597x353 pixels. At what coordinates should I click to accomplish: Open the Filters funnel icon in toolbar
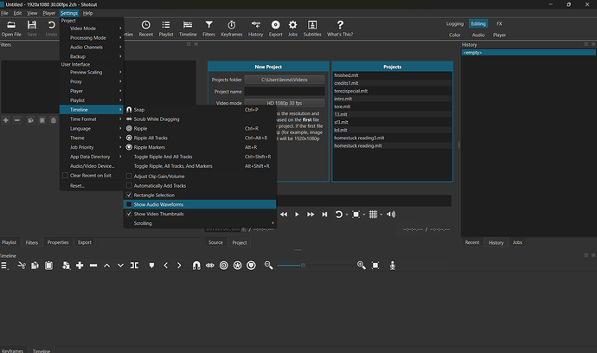coord(209,29)
